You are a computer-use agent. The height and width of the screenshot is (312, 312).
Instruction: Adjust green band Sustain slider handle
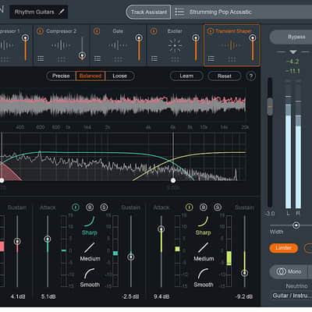[x=131, y=257]
